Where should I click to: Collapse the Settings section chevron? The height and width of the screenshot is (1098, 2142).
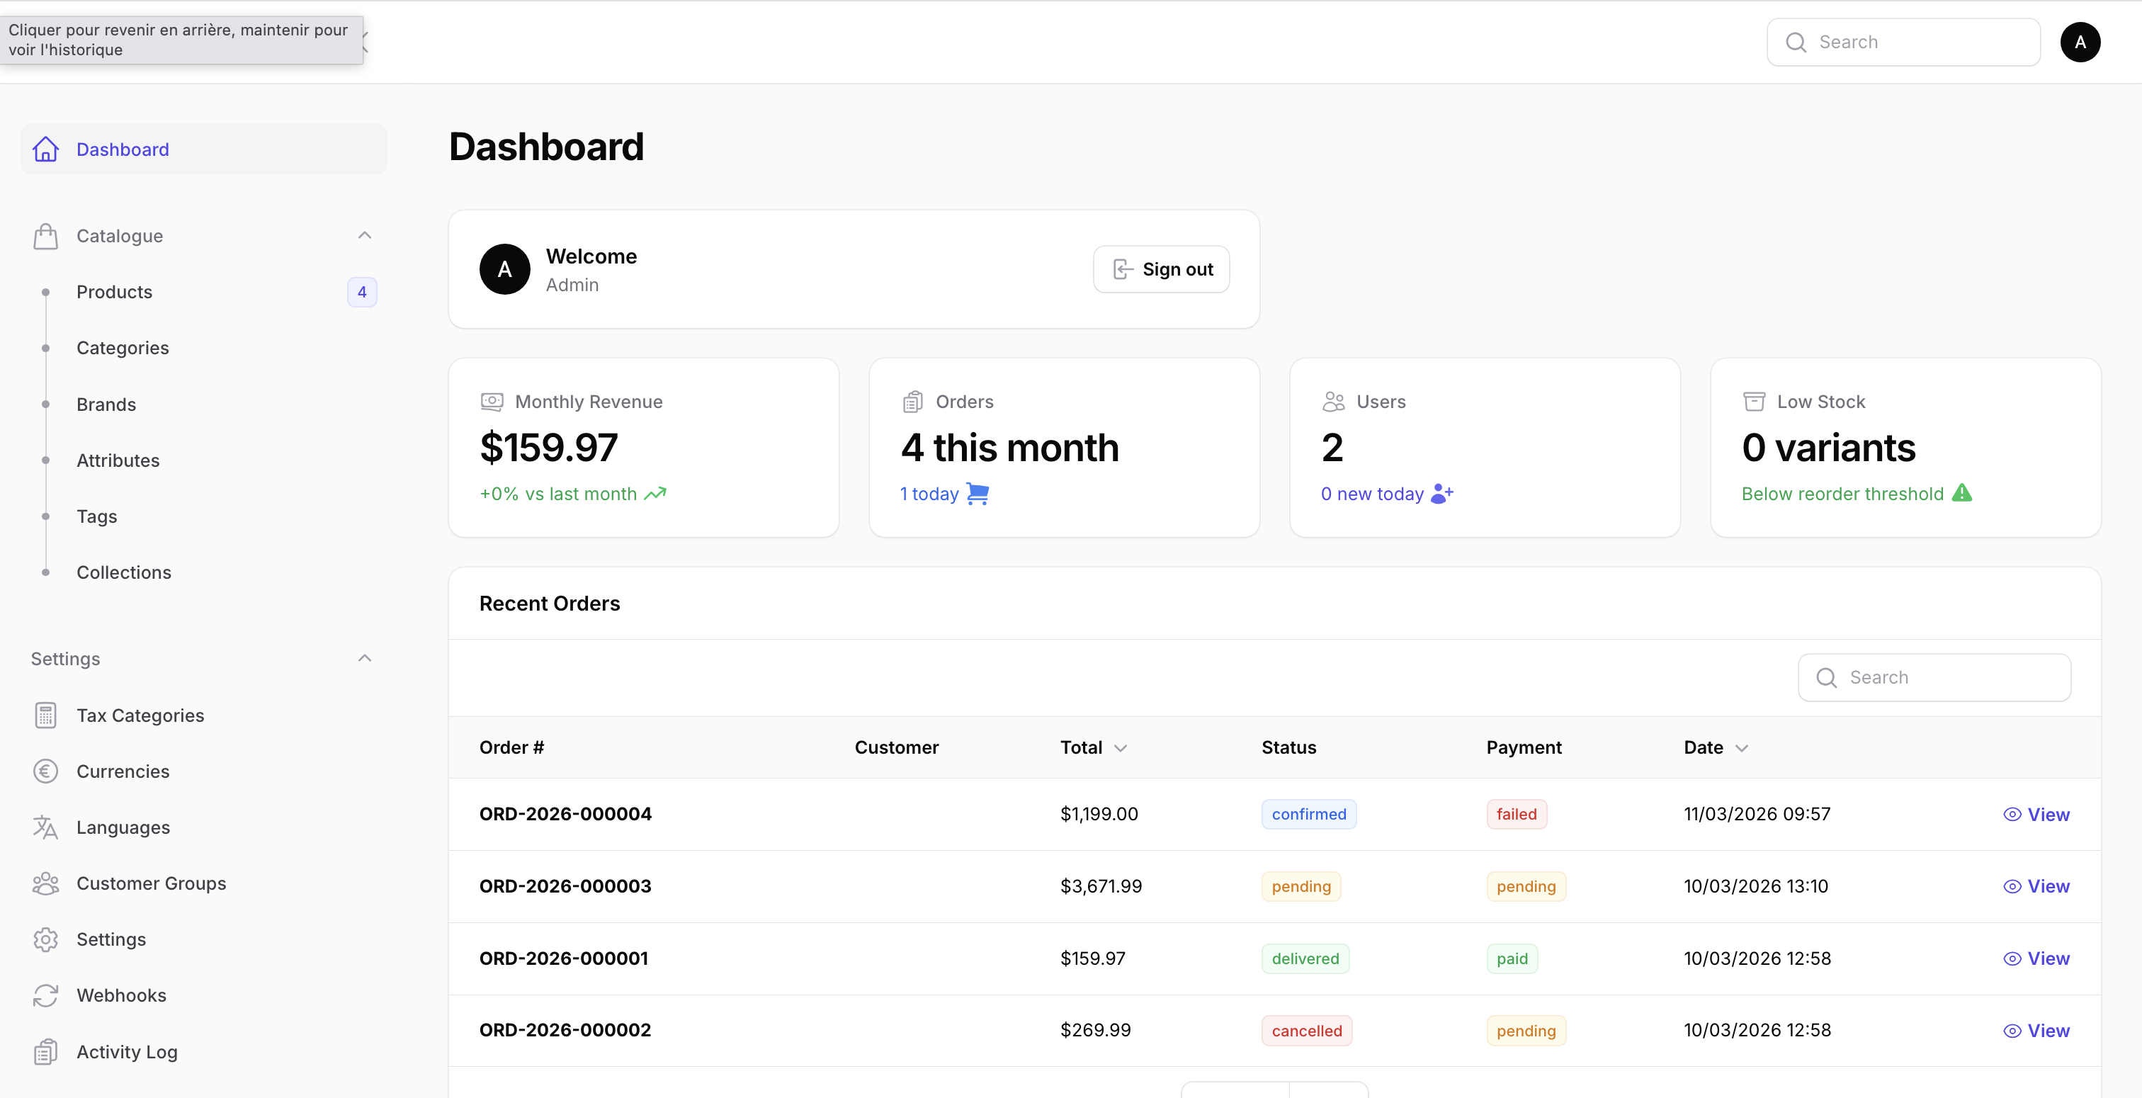click(364, 658)
